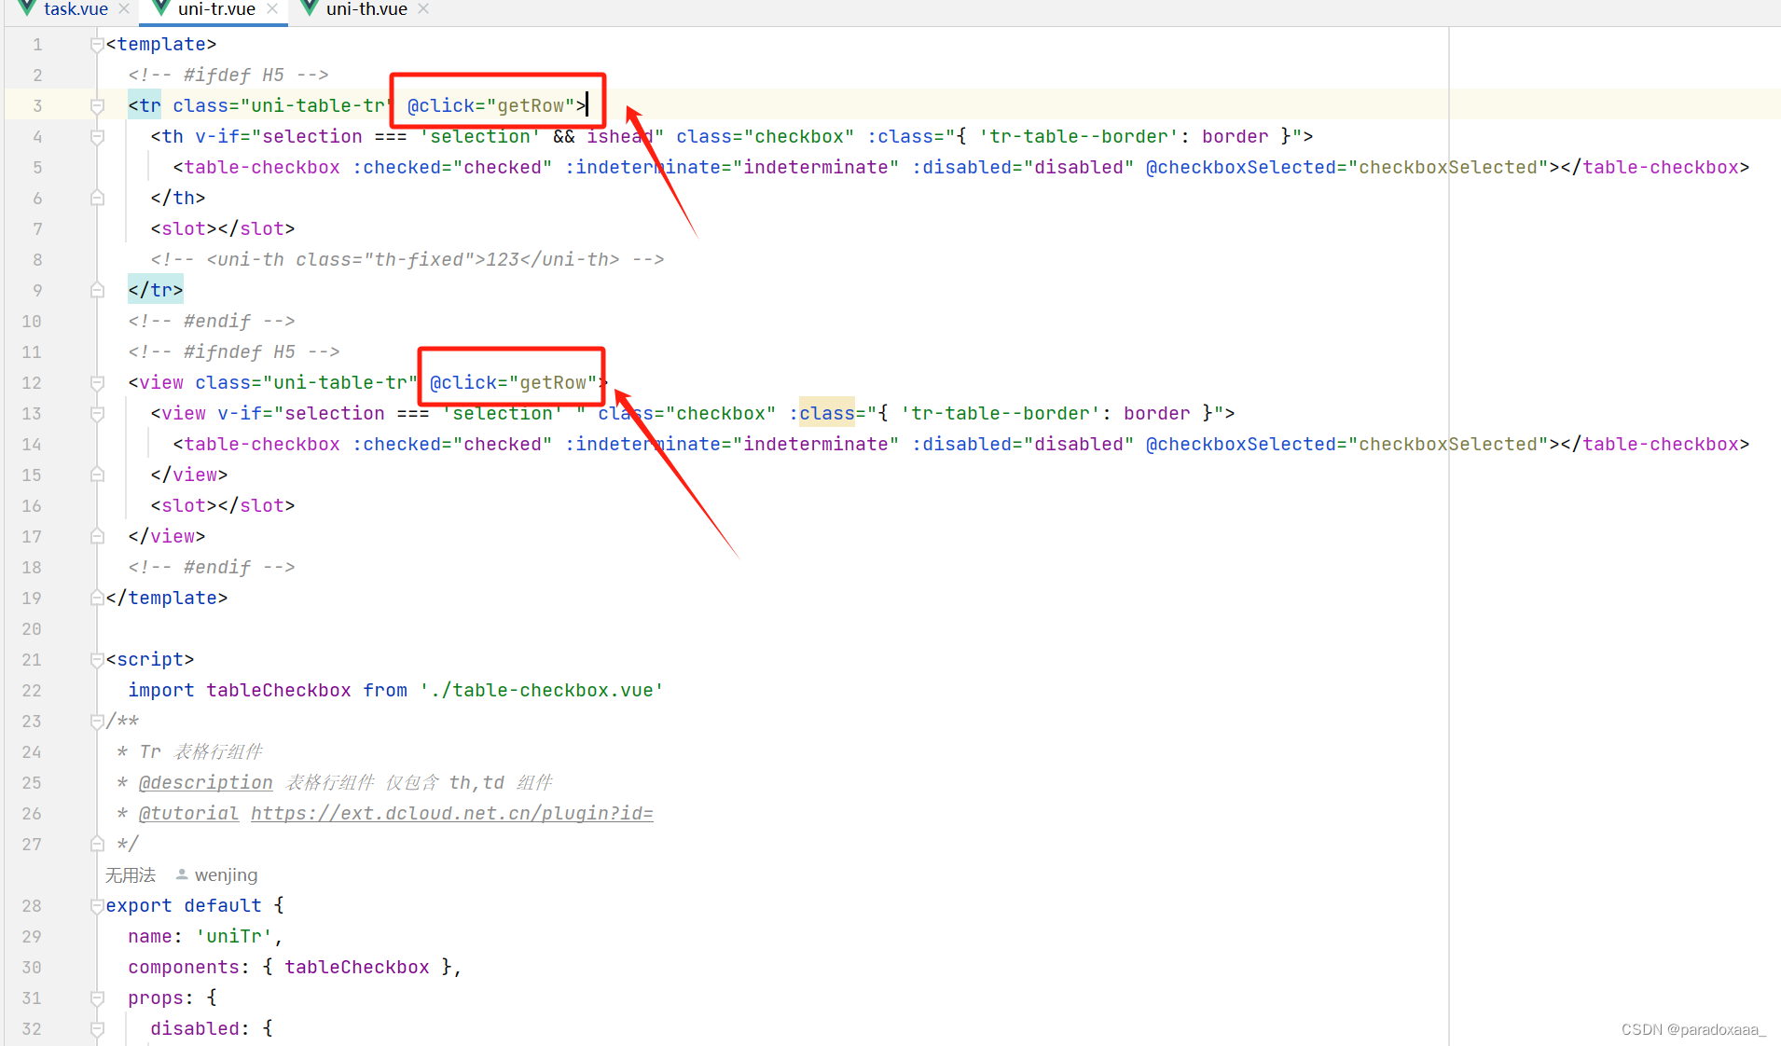Collapse the export default block at line 28

(97, 906)
